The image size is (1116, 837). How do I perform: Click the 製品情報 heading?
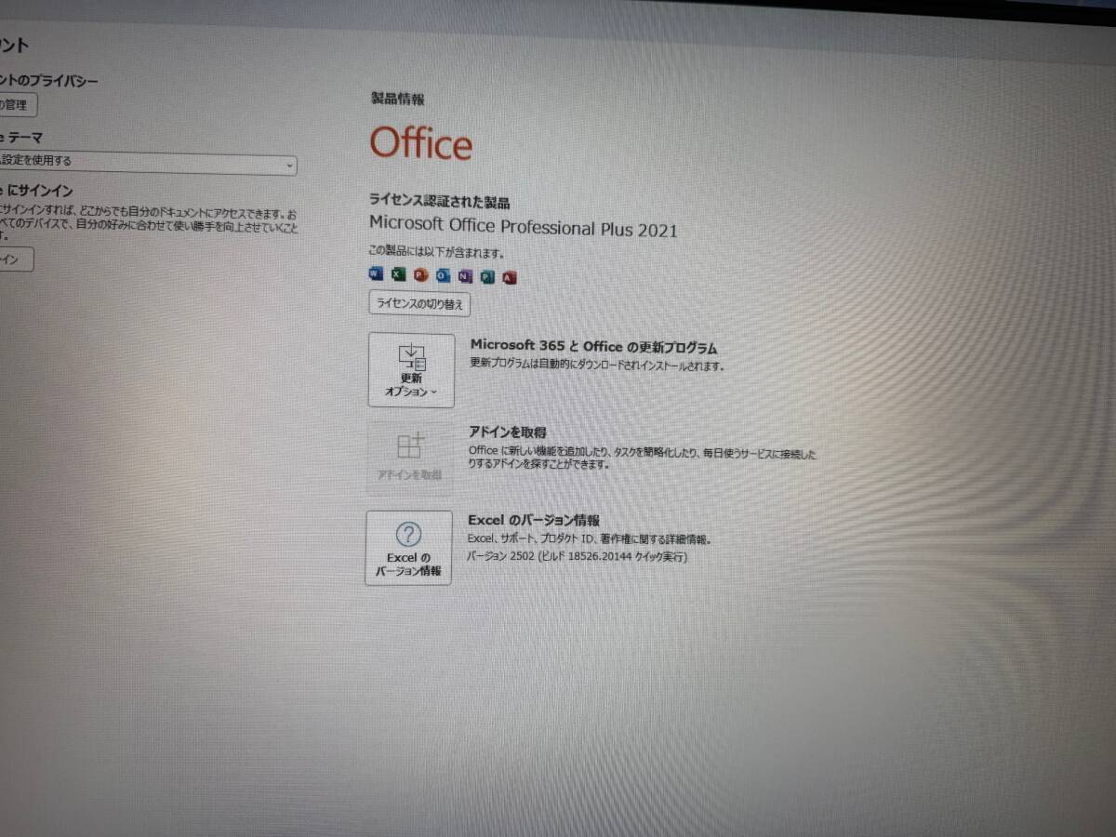tap(397, 99)
